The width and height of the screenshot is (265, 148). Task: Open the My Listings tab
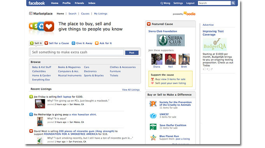101,14
